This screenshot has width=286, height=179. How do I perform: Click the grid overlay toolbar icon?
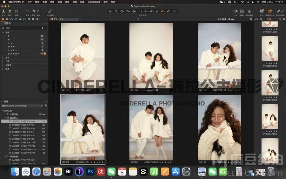point(242,11)
